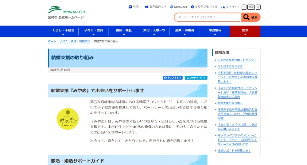The image size is (307, 165).
Task: Open 地域少子化対策重点推進交付金 sidebar link
Action: click(238, 114)
